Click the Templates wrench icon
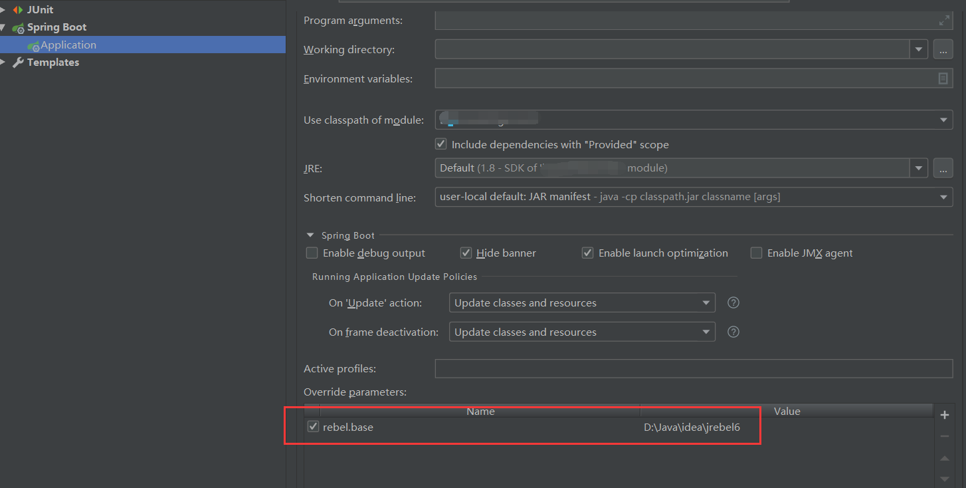The image size is (966, 488). (x=18, y=62)
